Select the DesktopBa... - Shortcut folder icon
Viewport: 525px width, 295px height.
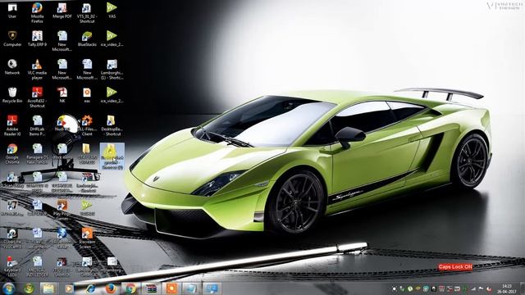(x=112, y=125)
